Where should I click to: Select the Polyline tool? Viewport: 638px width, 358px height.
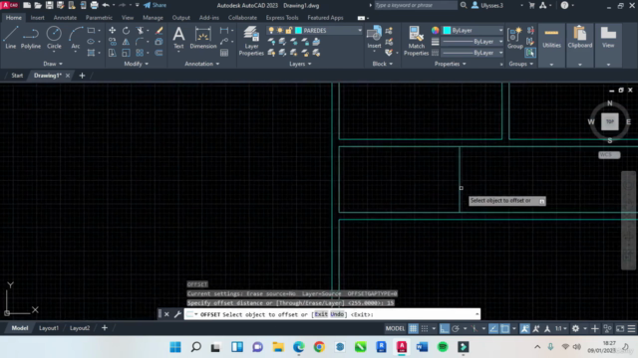31,38
